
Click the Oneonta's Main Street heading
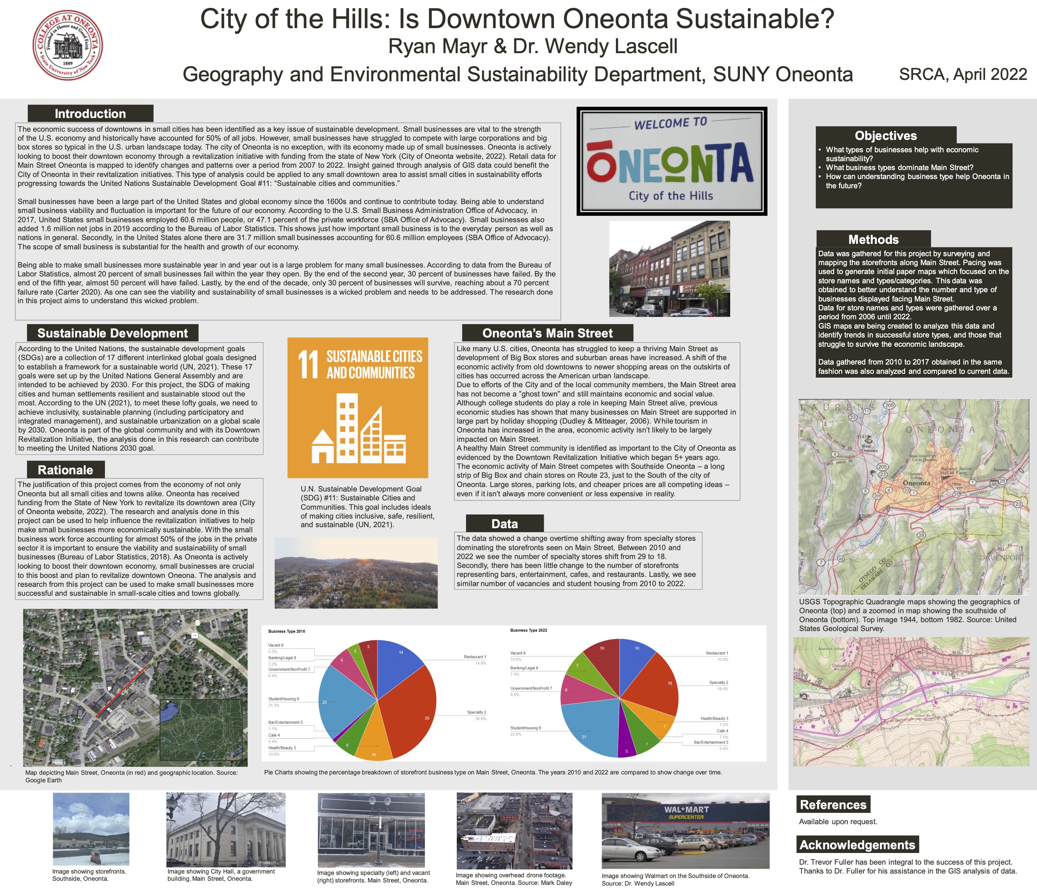548,333
